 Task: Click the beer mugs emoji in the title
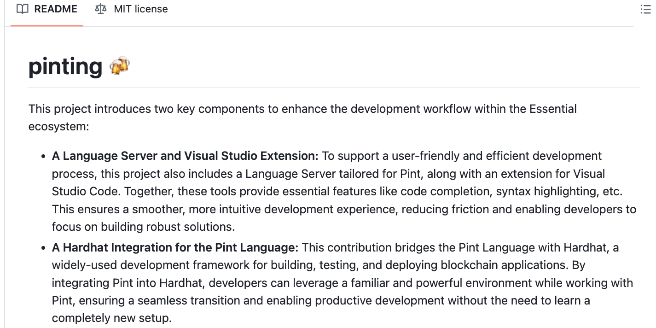tap(120, 66)
